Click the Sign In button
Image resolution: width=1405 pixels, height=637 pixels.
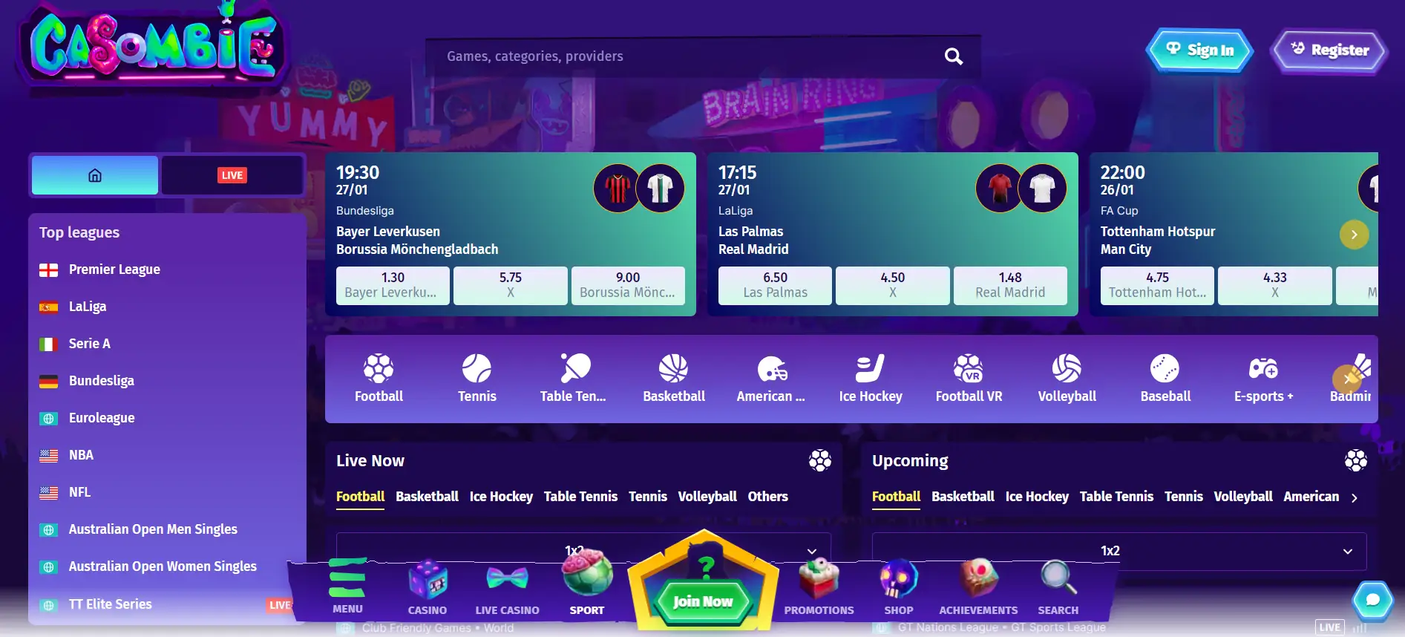pos(1199,50)
